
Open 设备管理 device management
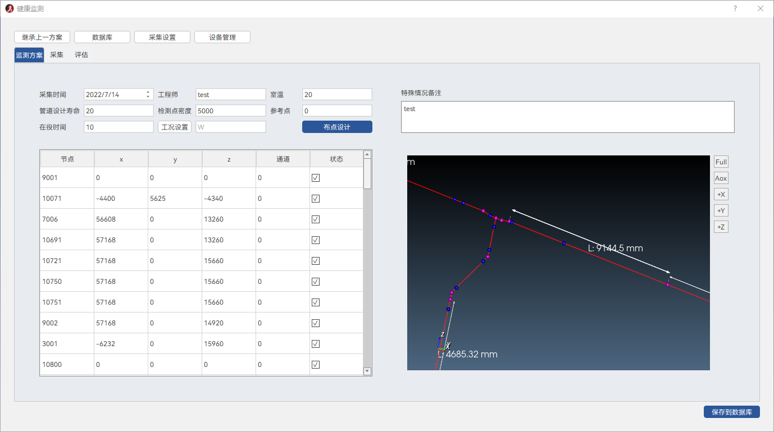pos(222,37)
